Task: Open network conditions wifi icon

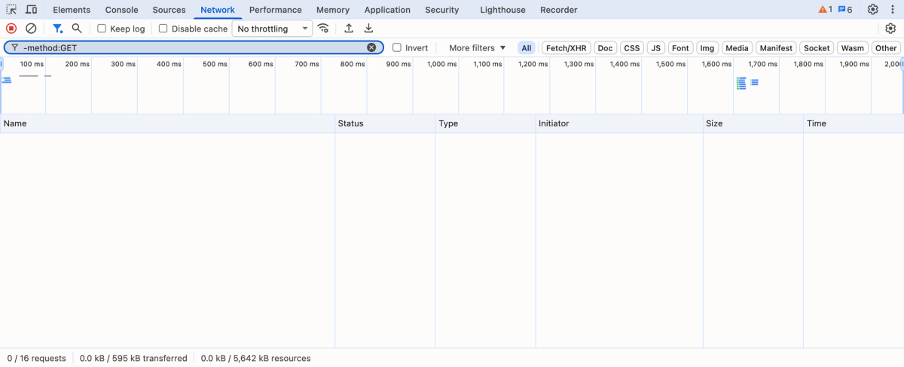Action: coord(323,29)
